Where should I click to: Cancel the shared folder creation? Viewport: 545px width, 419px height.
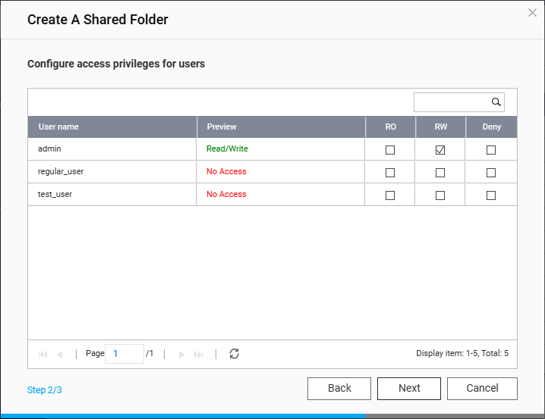482,388
